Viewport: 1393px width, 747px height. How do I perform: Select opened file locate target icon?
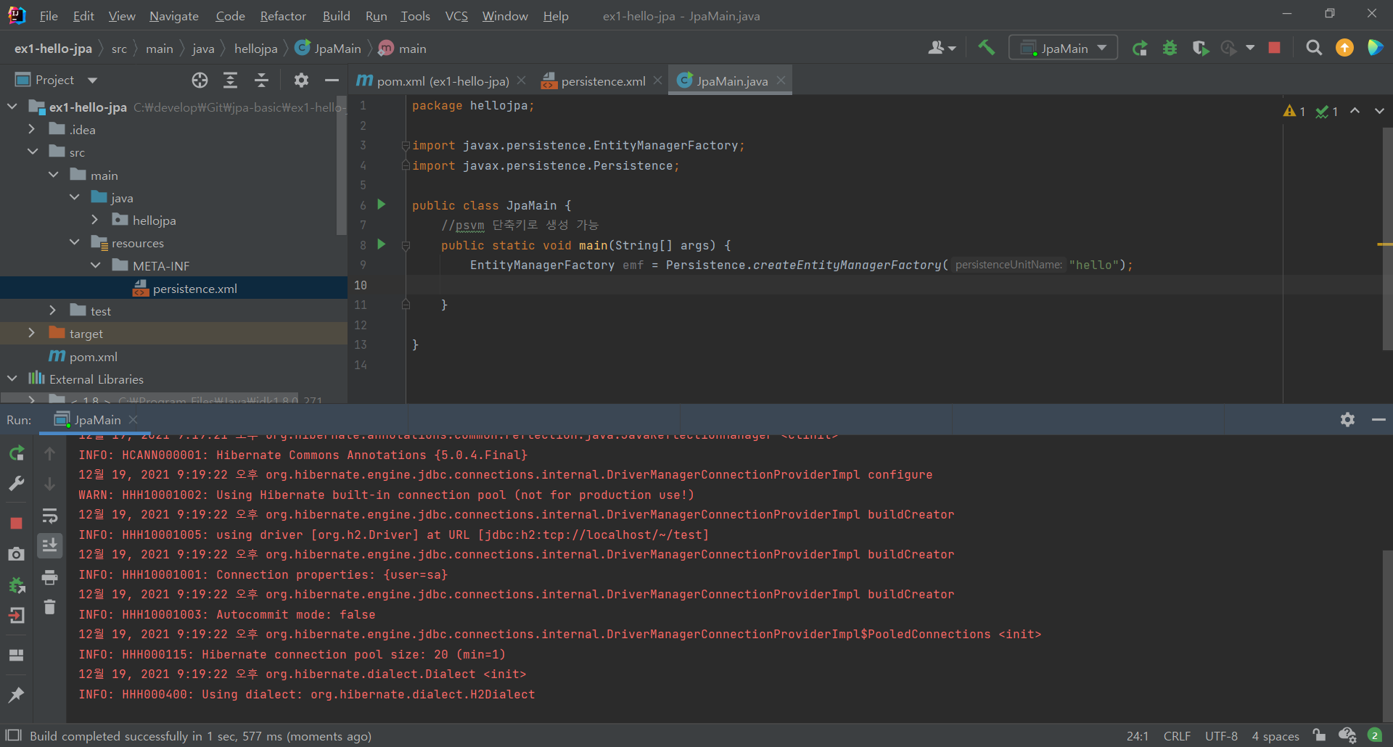tap(200, 80)
